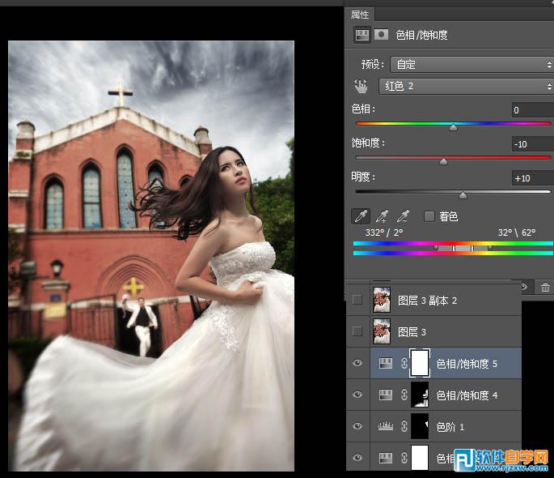Select the 图层 3 layer name
This screenshot has width=554, height=478.
pos(412,332)
